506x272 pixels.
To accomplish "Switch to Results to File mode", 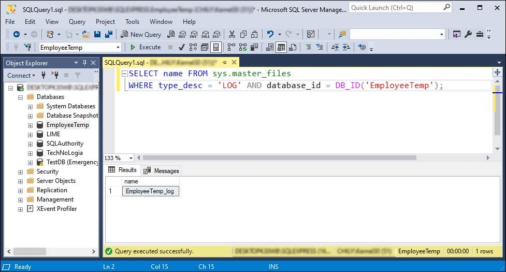I will pyautogui.click(x=293, y=48).
